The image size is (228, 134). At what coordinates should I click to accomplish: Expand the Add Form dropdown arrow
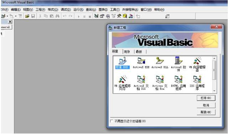tap(16, 16)
